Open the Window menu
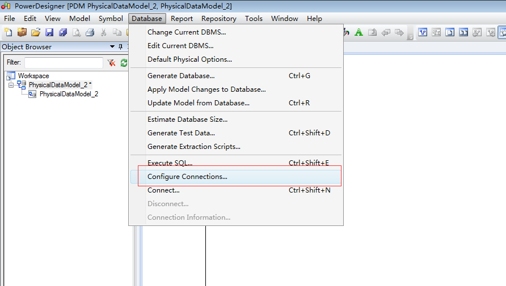Viewport: 506px width, 286px height. coord(284,18)
